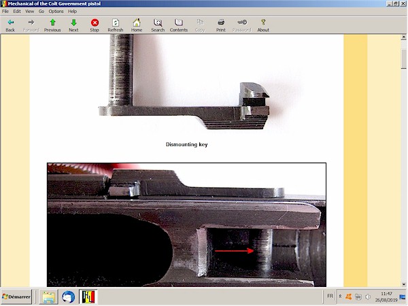Click the scrollbar down arrow

403,284
